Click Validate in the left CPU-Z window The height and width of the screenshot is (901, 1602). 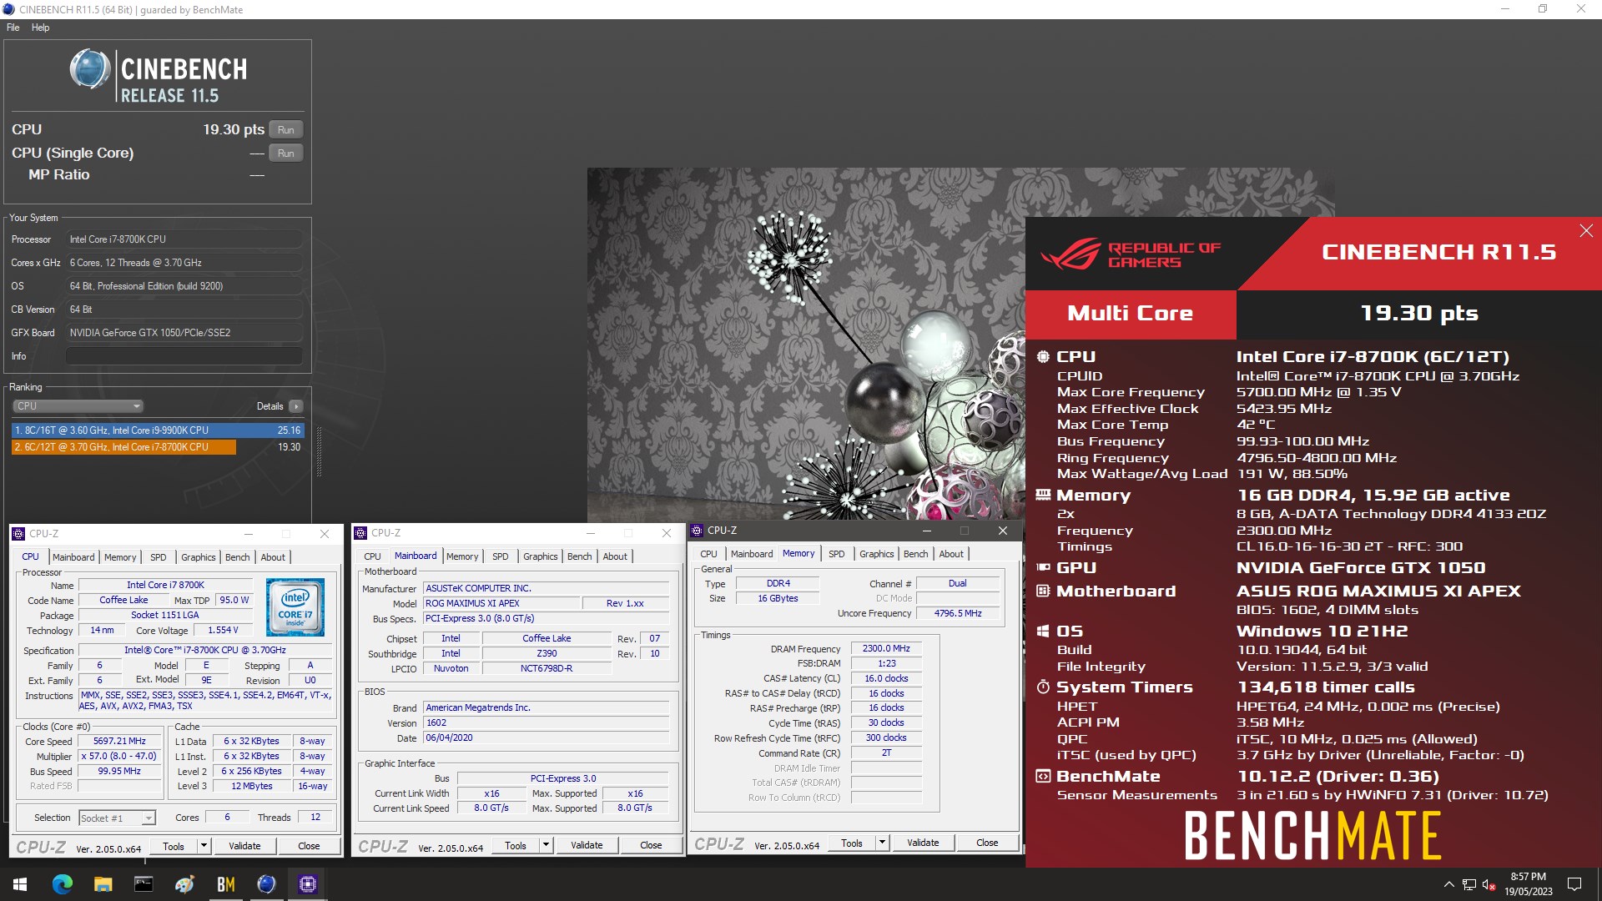[x=244, y=846]
